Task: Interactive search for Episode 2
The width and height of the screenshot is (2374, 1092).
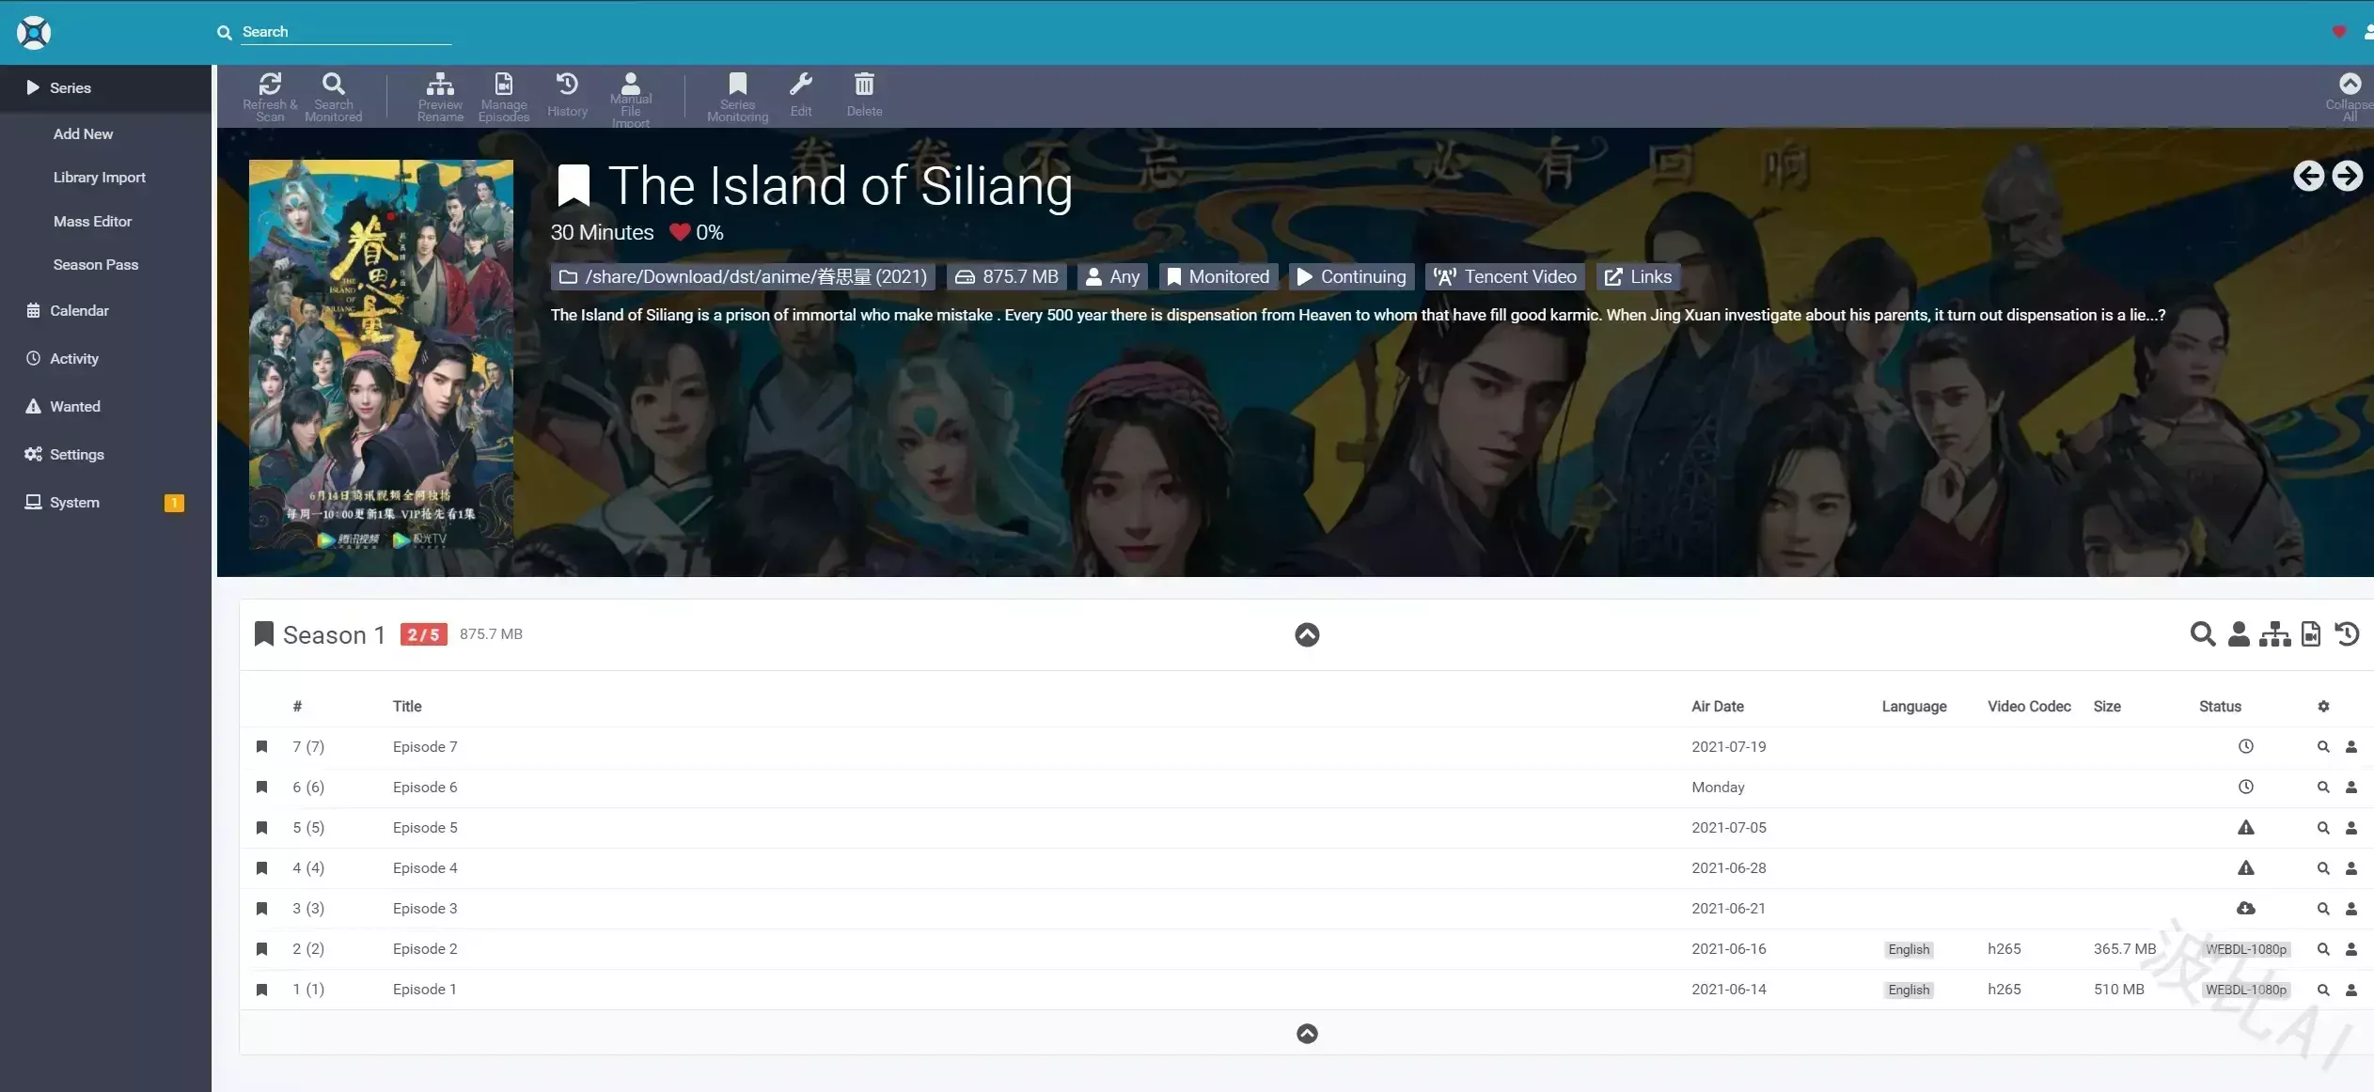Action: (x=2351, y=949)
